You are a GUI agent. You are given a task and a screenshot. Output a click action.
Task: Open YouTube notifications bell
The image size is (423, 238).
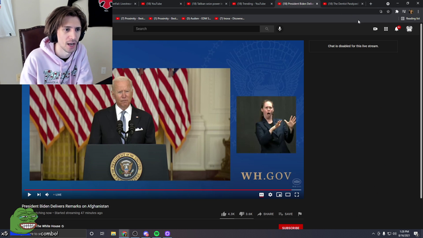click(397, 28)
